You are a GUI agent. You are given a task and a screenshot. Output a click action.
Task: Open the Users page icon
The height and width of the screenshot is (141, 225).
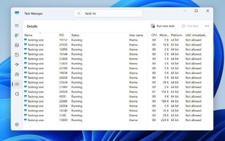(x=17, y=74)
